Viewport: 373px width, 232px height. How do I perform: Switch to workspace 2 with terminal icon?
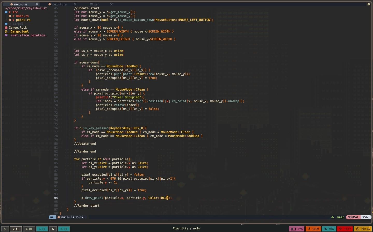(16, 229)
